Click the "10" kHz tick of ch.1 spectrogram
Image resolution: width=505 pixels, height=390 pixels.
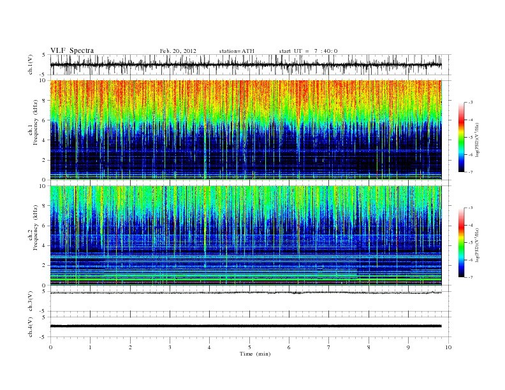43,80
